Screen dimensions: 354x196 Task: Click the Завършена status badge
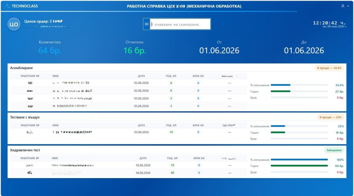[x=334, y=150]
